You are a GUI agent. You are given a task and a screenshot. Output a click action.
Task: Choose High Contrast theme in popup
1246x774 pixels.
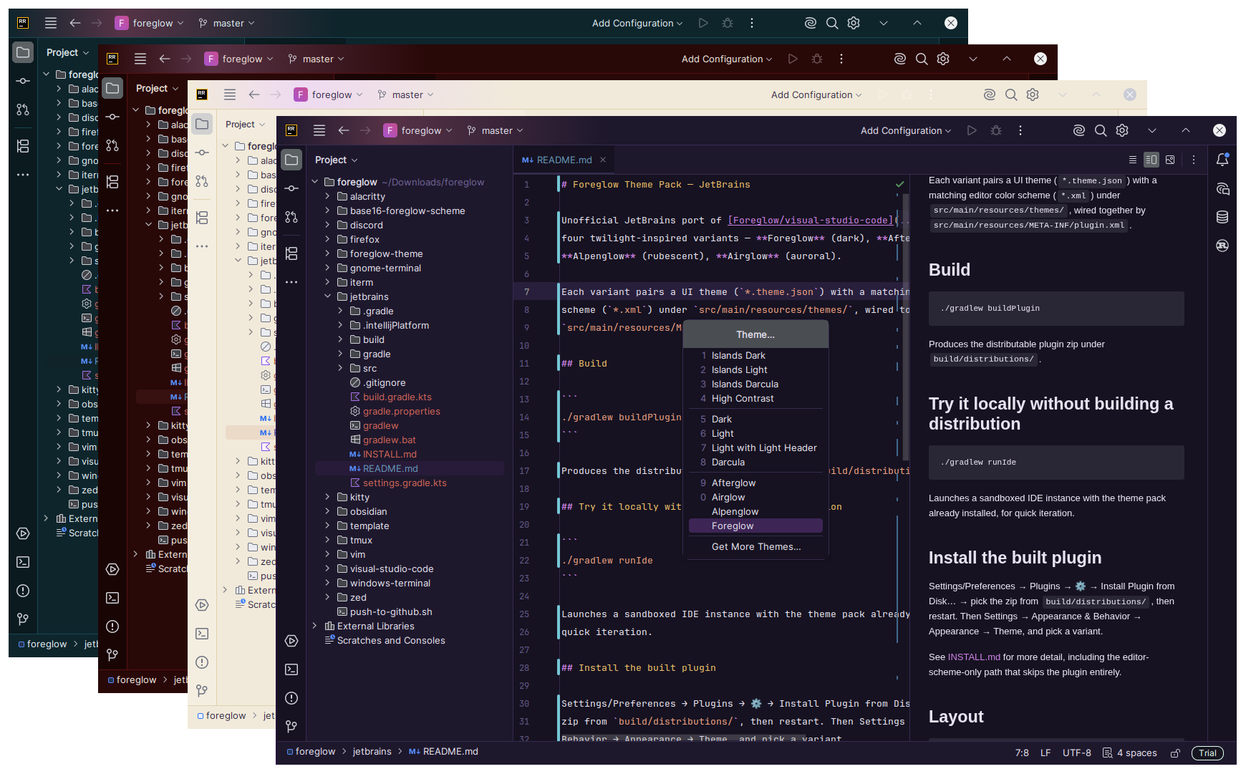tap(755, 398)
